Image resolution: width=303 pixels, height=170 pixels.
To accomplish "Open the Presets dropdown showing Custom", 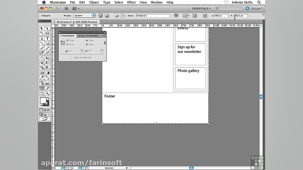I will pyautogui.click(x=85, y=16).
